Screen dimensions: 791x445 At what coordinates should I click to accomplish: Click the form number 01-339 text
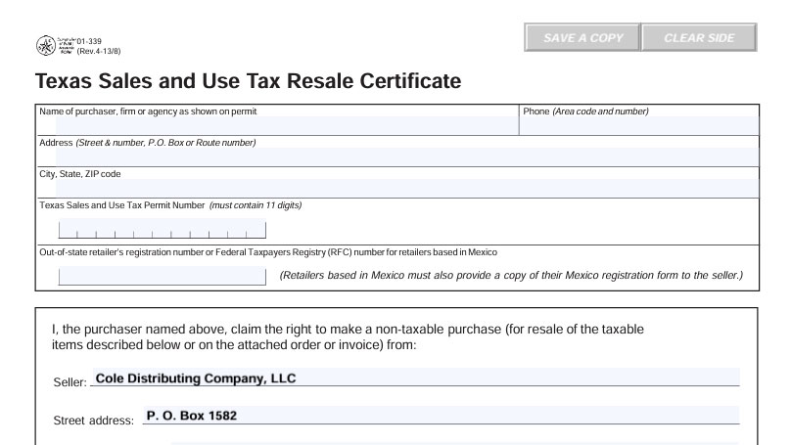[x=89, y=41]
